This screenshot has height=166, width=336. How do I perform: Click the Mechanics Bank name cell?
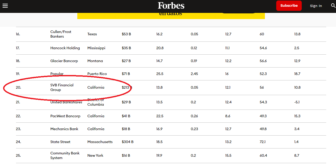coord(64,129)
